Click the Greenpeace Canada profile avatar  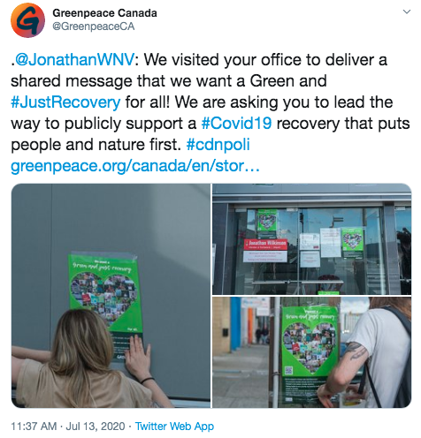(x=27, y=20)
